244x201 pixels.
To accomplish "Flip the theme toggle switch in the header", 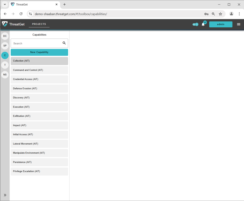I will (x=195, y=24).
